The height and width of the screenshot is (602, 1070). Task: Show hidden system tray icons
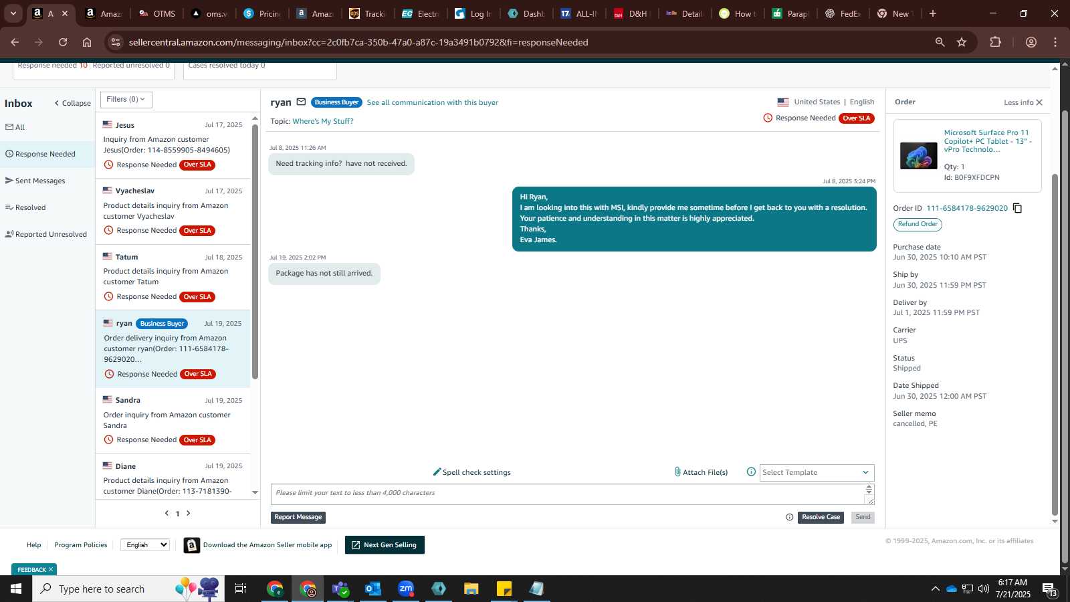[935, 589]
